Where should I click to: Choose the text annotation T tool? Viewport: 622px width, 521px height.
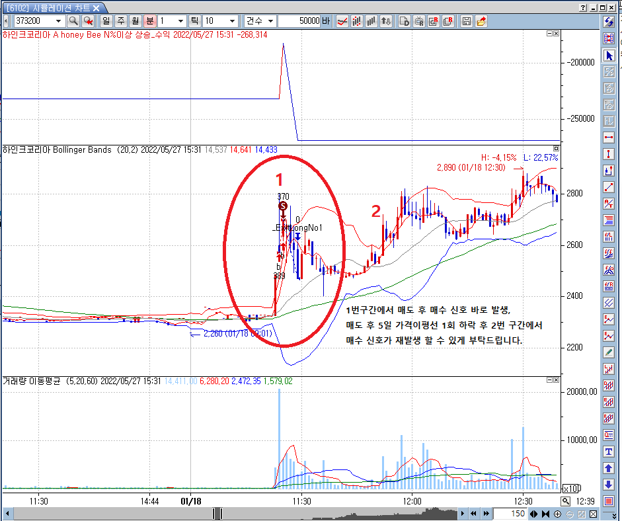(609, 452)
